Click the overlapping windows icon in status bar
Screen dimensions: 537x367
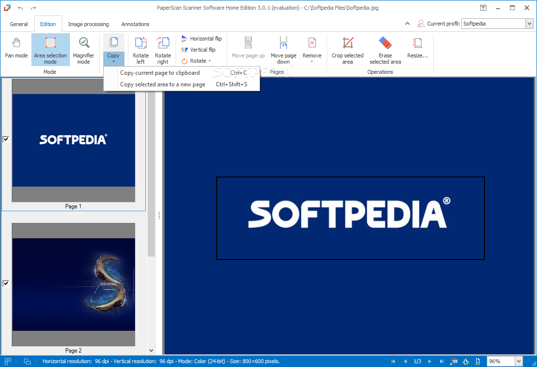click(x=28, y=361)
